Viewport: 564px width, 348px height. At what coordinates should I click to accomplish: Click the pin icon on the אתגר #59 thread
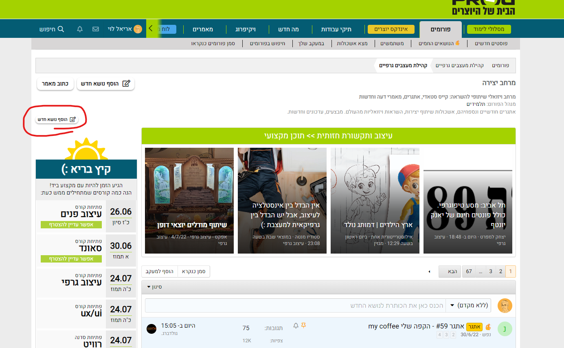point(303,326)
